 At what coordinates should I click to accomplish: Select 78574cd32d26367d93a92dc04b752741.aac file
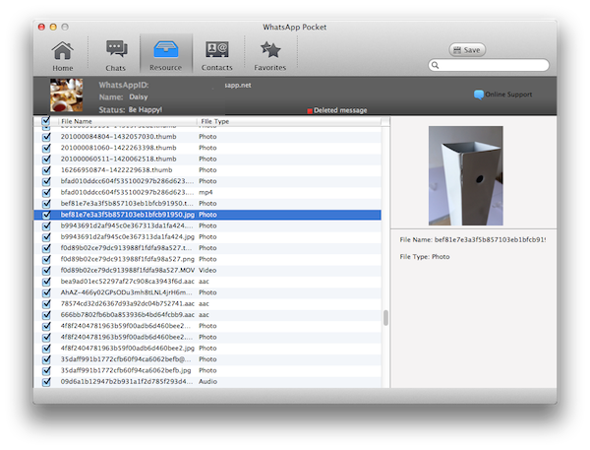click(128, 303)
